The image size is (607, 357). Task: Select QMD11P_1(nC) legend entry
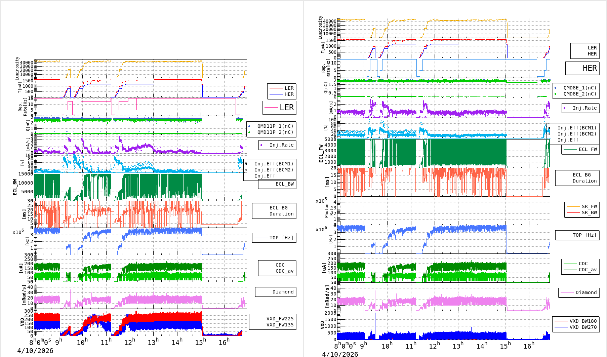click(275, 126)
